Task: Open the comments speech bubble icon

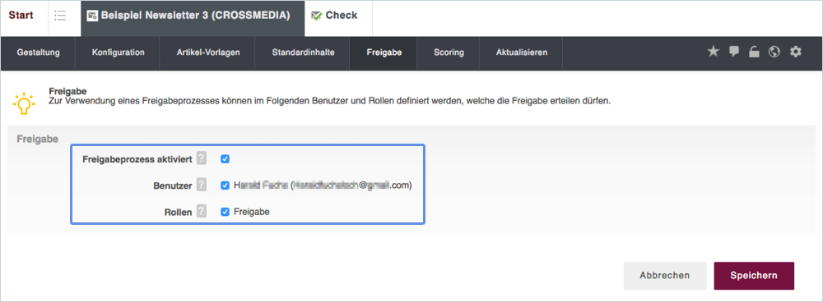Action: [734, 52]
